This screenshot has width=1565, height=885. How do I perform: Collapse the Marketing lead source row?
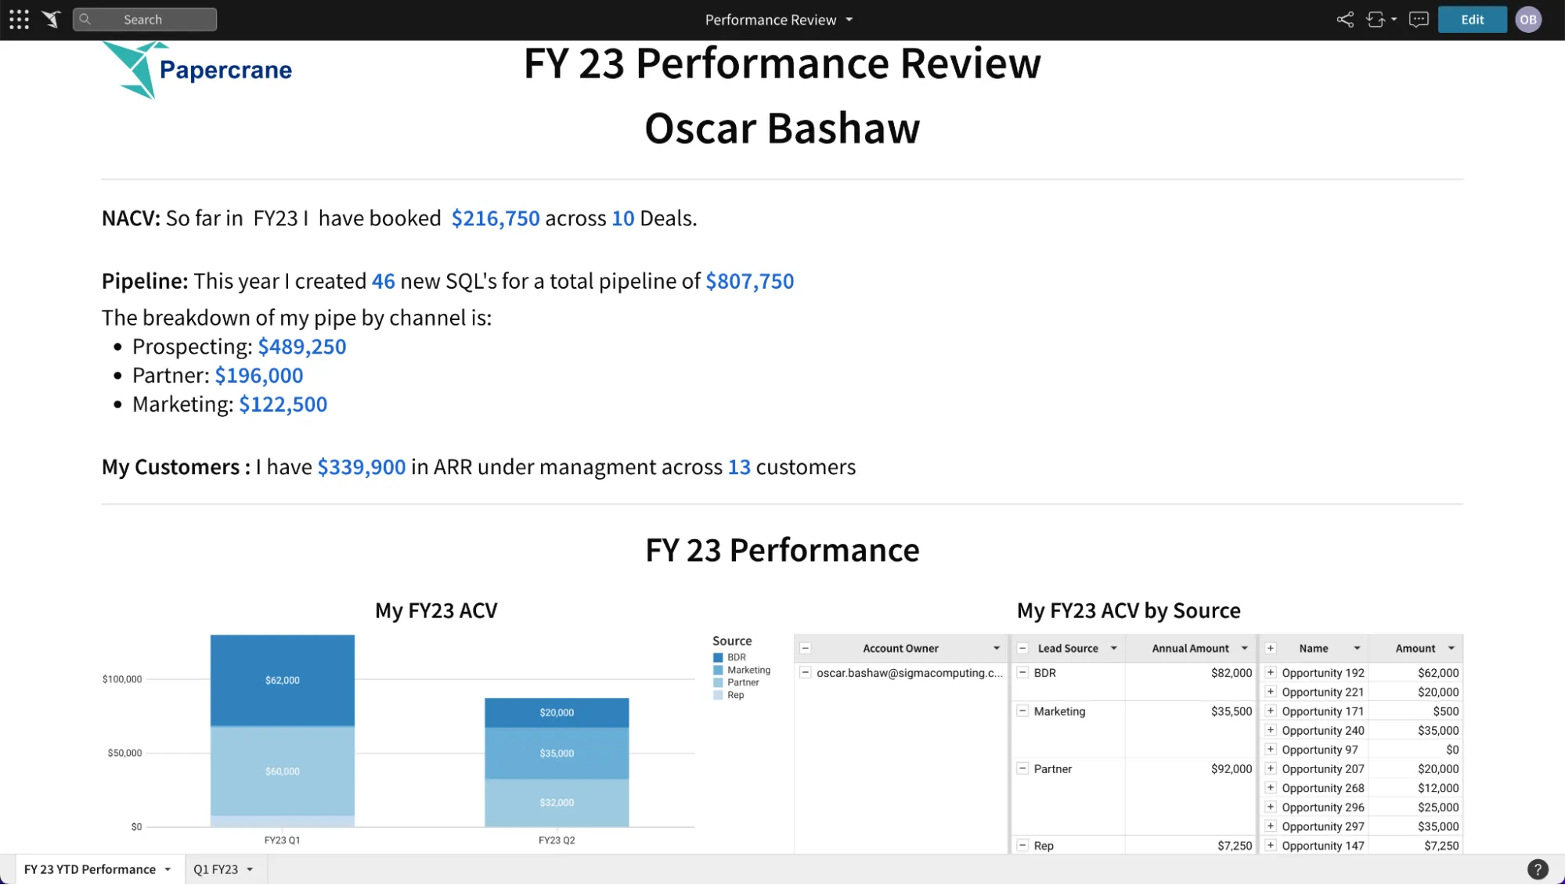[x=1022, y=711]
